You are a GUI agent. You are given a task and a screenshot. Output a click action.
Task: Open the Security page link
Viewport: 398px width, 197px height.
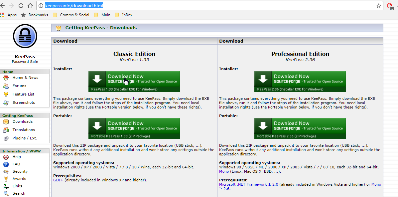click(20, 171)
